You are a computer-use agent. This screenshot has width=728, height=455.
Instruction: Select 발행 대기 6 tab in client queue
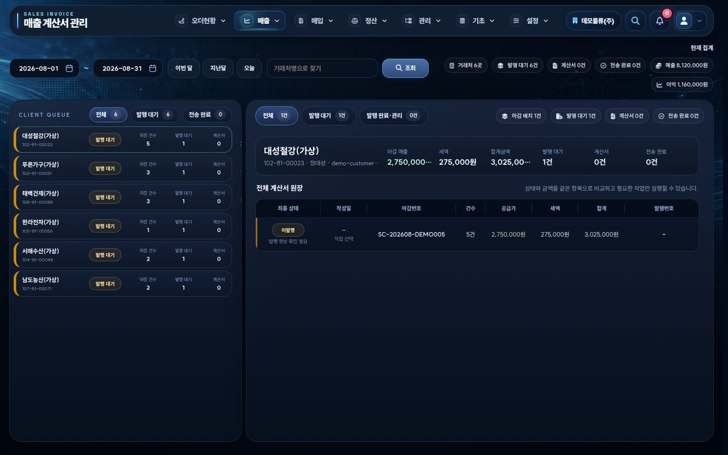pyautogui.click(x=155, y=115)
